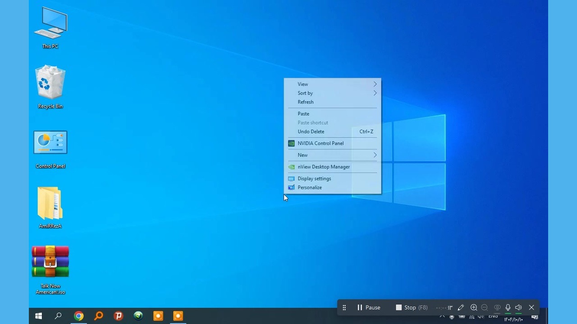This screenshot has height=324, width=577.
Task: Open Google Chrome from the taskbar
Action: [78, 316]
